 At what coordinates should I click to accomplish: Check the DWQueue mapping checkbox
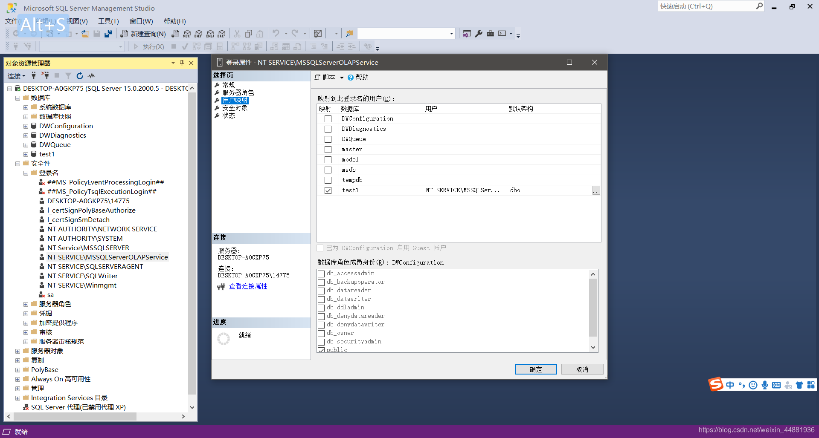[x=328, y=139]
